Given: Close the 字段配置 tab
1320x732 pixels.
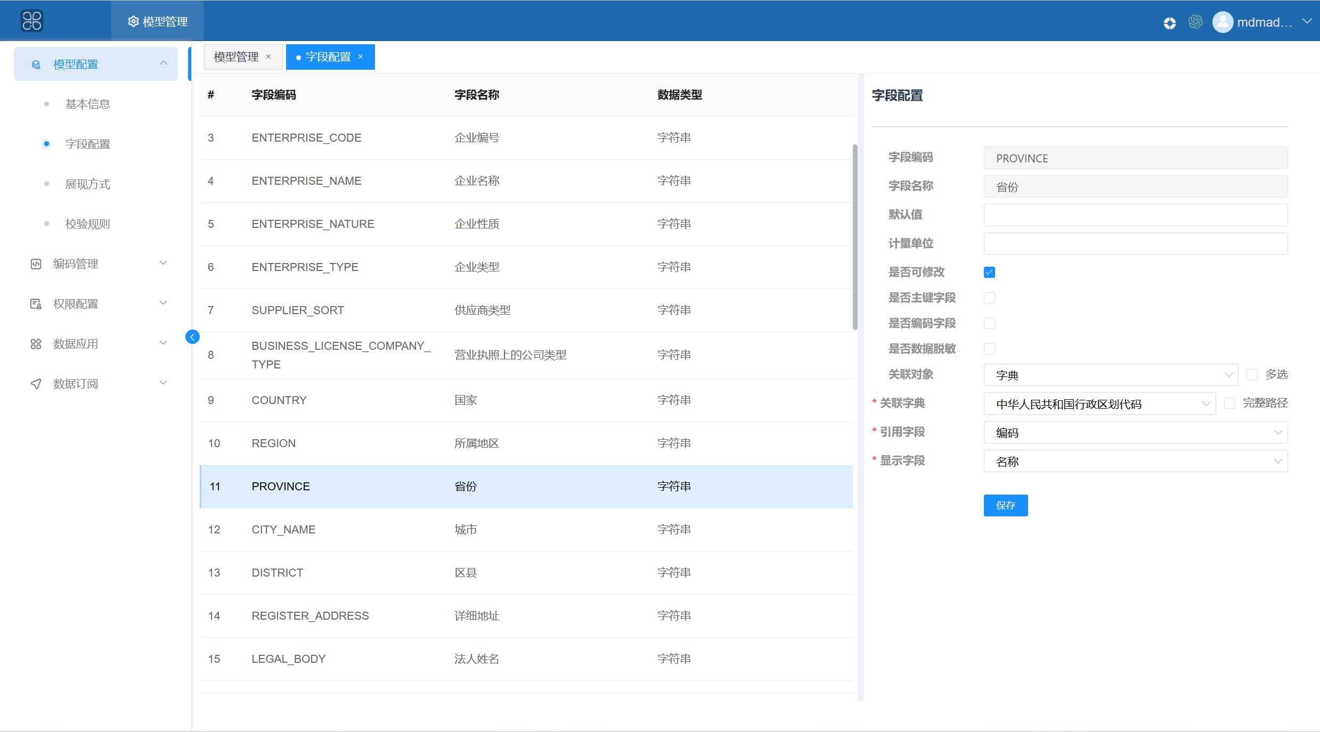Looking at the screenshot, I should [x=361, y=57].
